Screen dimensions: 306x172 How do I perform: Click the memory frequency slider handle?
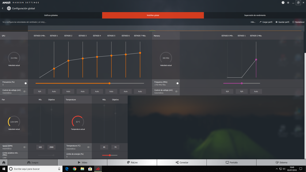point(242,83)
